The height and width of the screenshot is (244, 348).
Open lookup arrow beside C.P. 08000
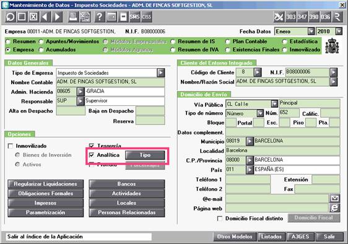(250, 160)
